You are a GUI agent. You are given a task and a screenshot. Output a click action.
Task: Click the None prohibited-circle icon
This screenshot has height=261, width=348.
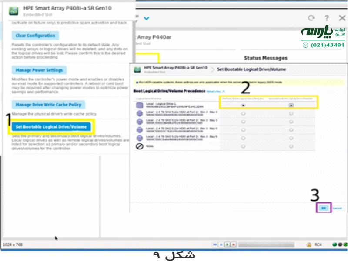(139, 146)
